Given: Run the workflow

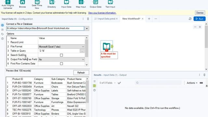Looking at the screenshot, I should coord(200,19).
